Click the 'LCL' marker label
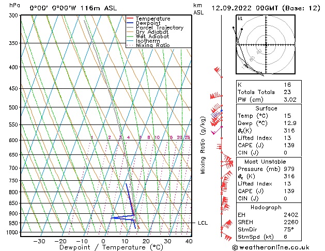This screenshot has width=325, height=251. (203, 223)
